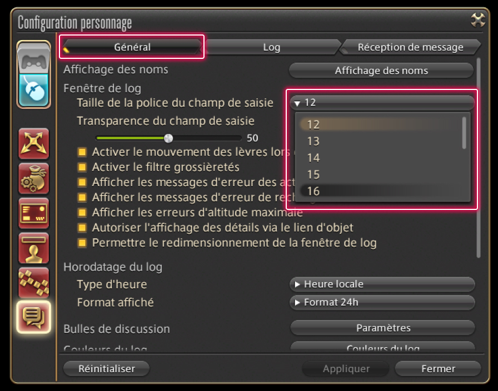
Task: Open hotbar settings checkered icon
Action: pos(34,282)
